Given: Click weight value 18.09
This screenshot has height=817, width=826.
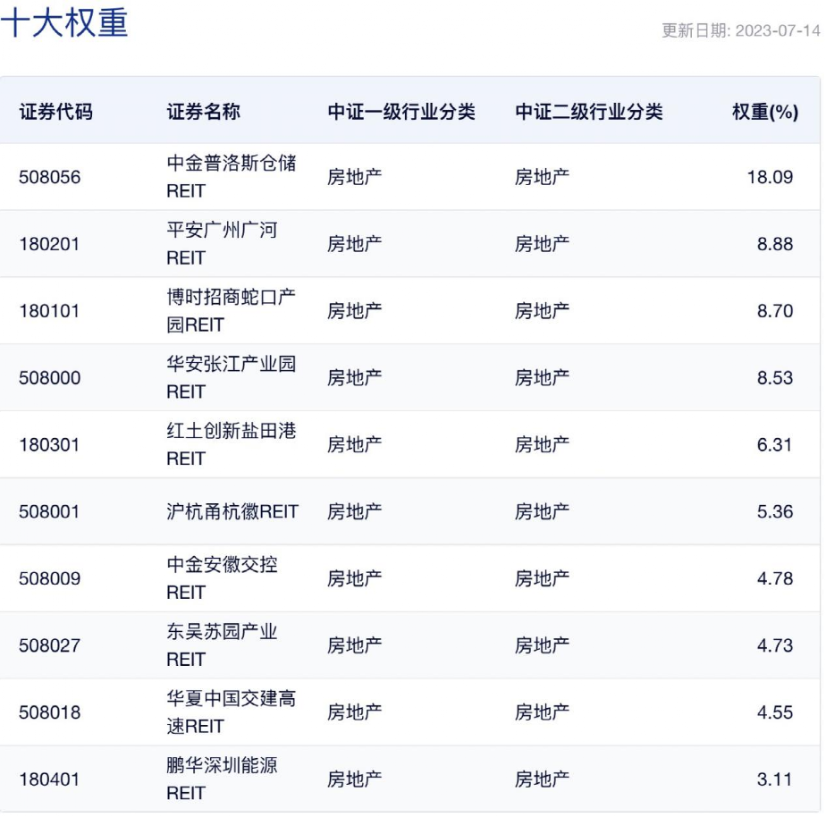Looking at the screenshot, I should click(770, 177).
